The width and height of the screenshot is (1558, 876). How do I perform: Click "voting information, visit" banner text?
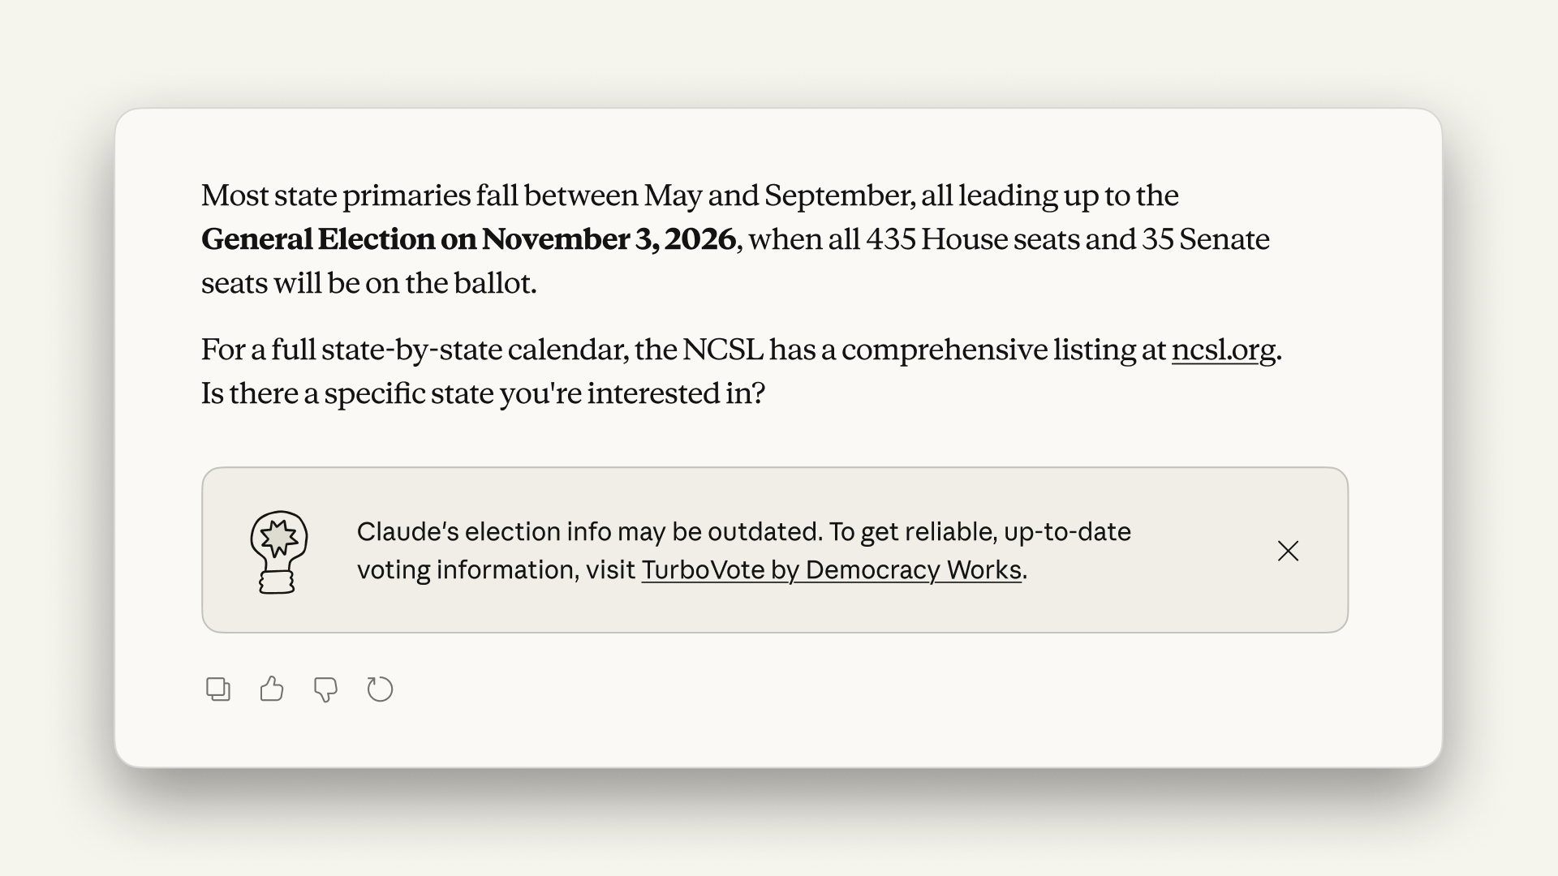pyautogui.click(x=496, y=570)
